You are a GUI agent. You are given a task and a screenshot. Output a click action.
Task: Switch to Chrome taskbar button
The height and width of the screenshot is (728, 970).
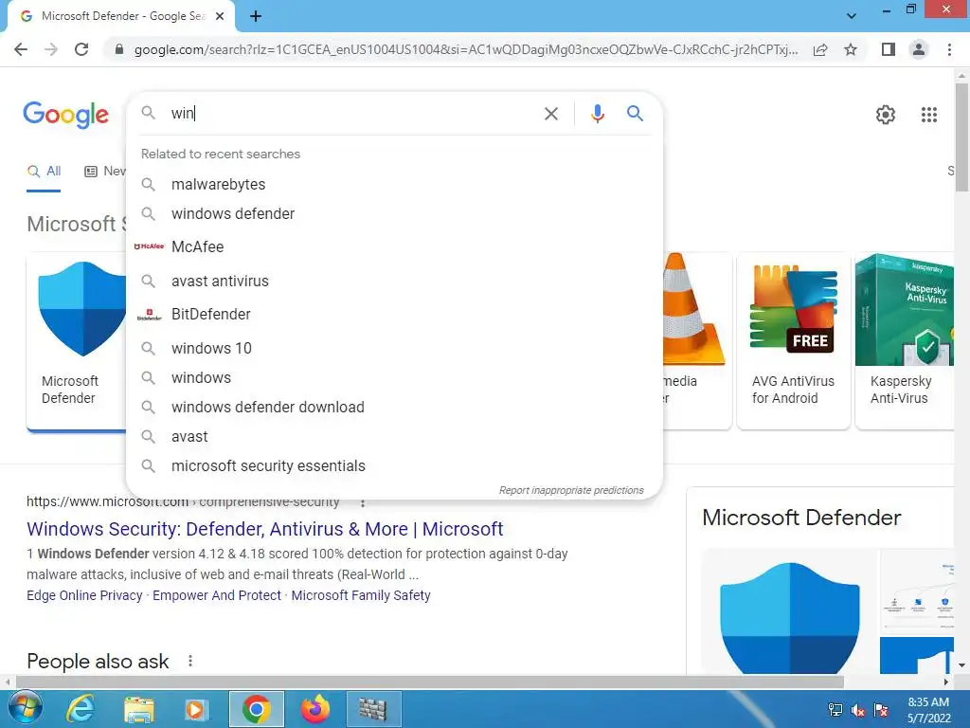(x=256, y=709)
